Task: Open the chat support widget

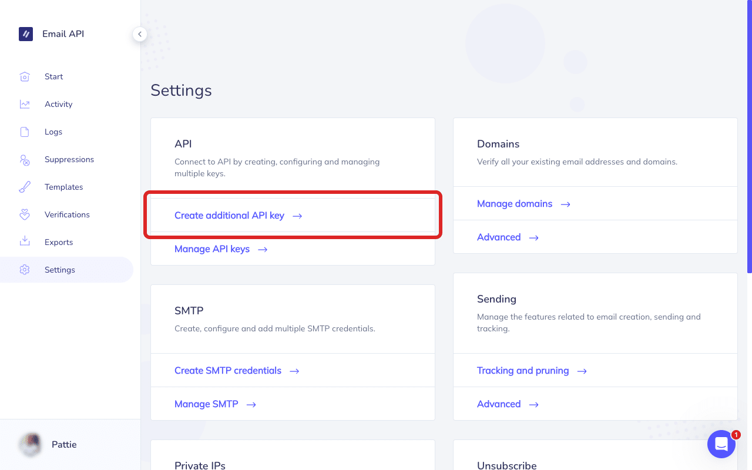Action: pyautogui.click(x=721, y=444)
